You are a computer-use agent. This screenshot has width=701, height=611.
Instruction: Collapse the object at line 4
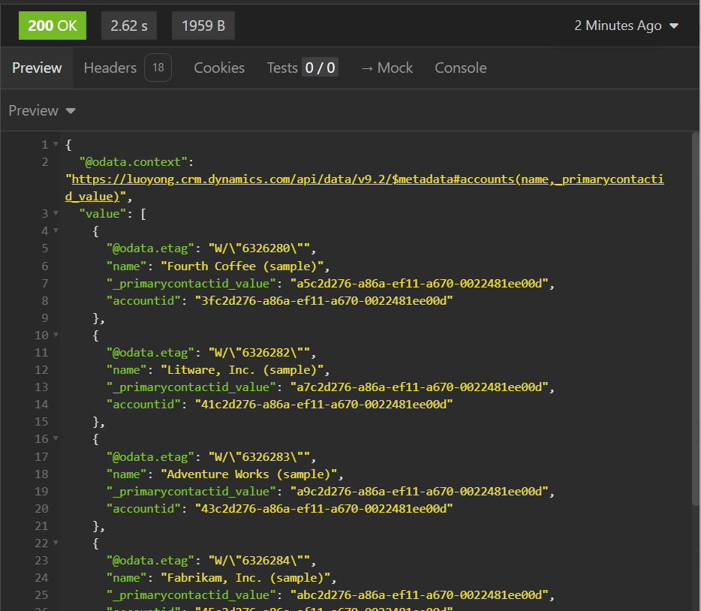(56, 230)
